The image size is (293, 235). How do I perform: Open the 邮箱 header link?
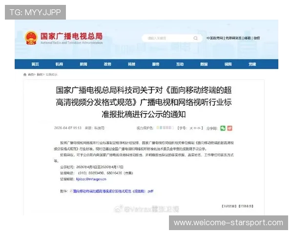pos(248,38)
